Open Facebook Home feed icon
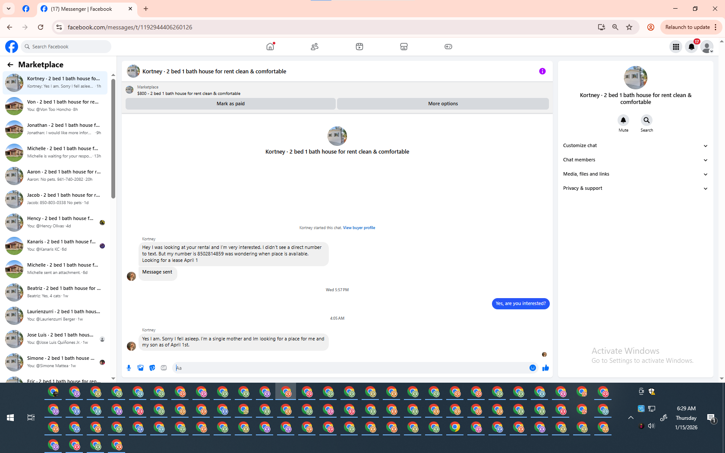This screenshot has height=453, width=725. 270,47
